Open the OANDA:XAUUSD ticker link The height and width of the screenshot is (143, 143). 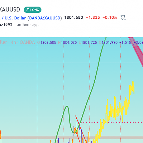45,18
